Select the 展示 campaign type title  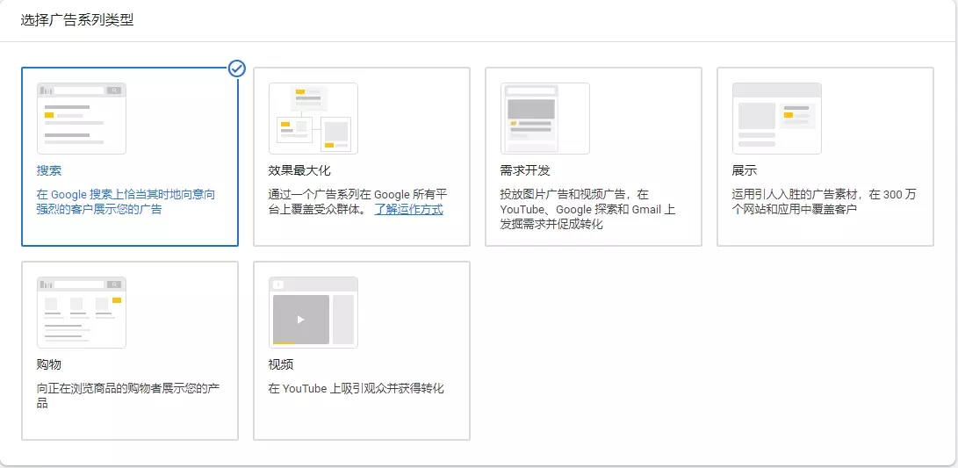[744, 170]
